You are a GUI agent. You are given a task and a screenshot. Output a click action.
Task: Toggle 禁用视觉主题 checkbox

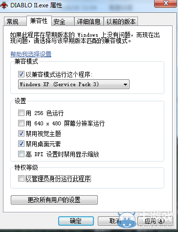(21, 134)
